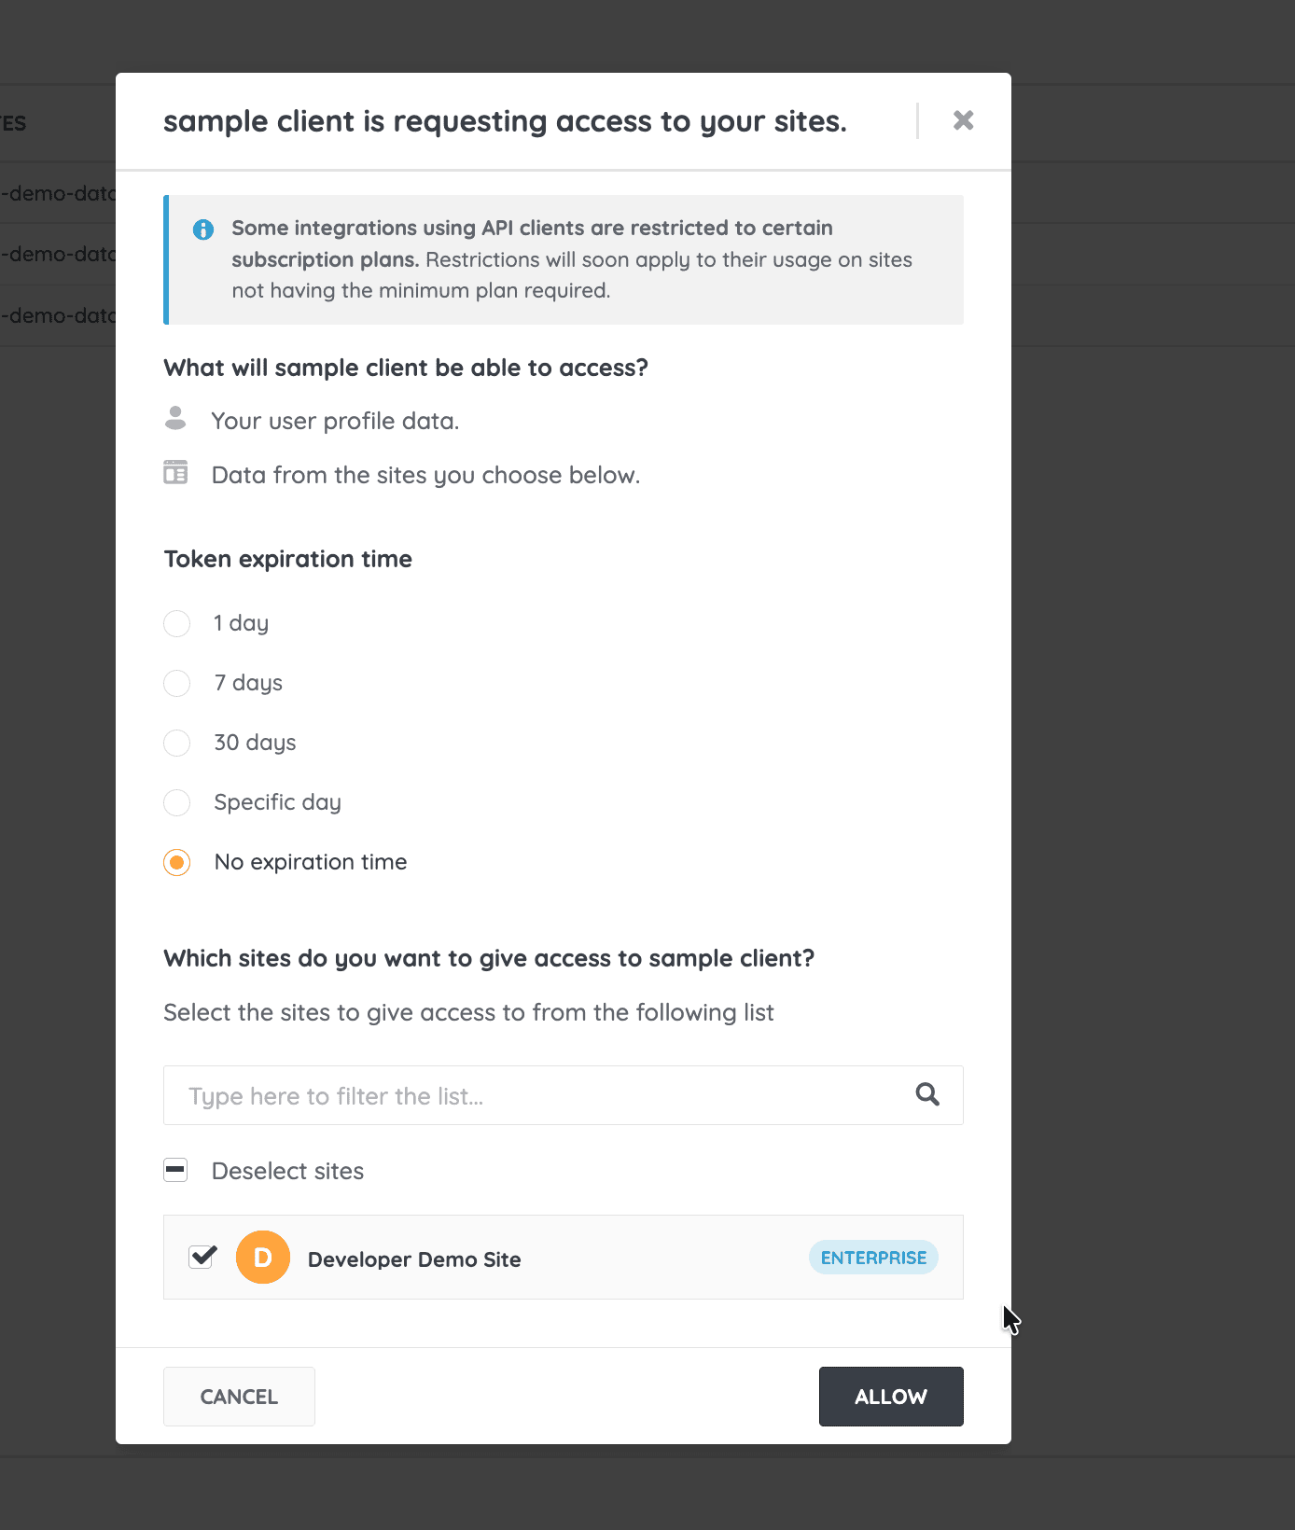Click the Deselect sites label
Screen dimensions: 1295x1530
pyautogui.click(x=287, y=1171)
